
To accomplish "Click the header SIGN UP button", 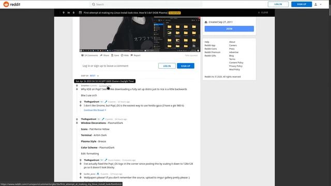I will (302, 4).
